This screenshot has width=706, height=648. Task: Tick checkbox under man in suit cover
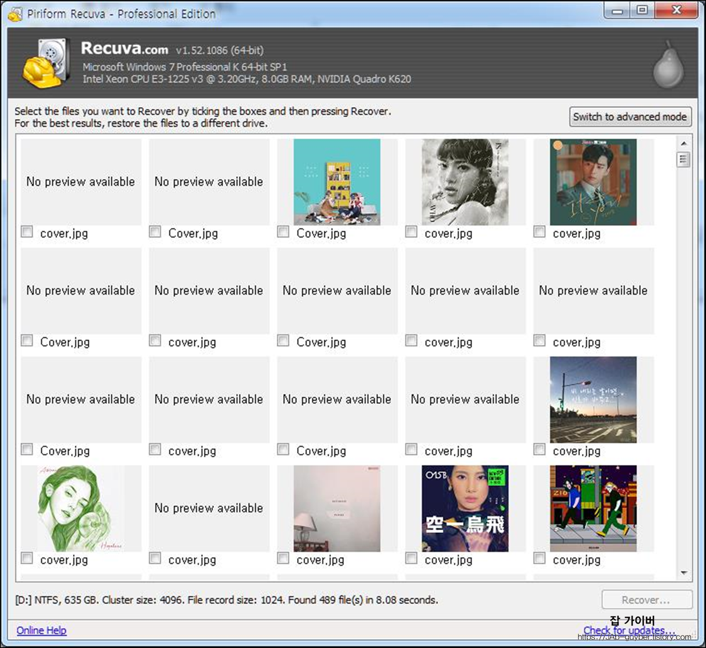(539, 232)
